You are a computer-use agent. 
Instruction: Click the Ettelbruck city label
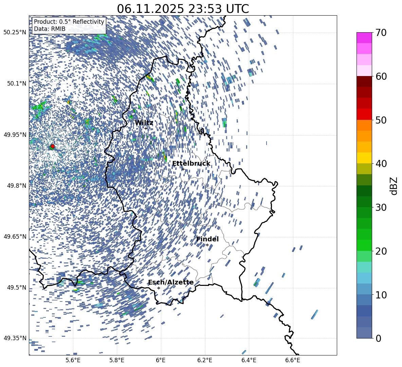tap(191, 164)
